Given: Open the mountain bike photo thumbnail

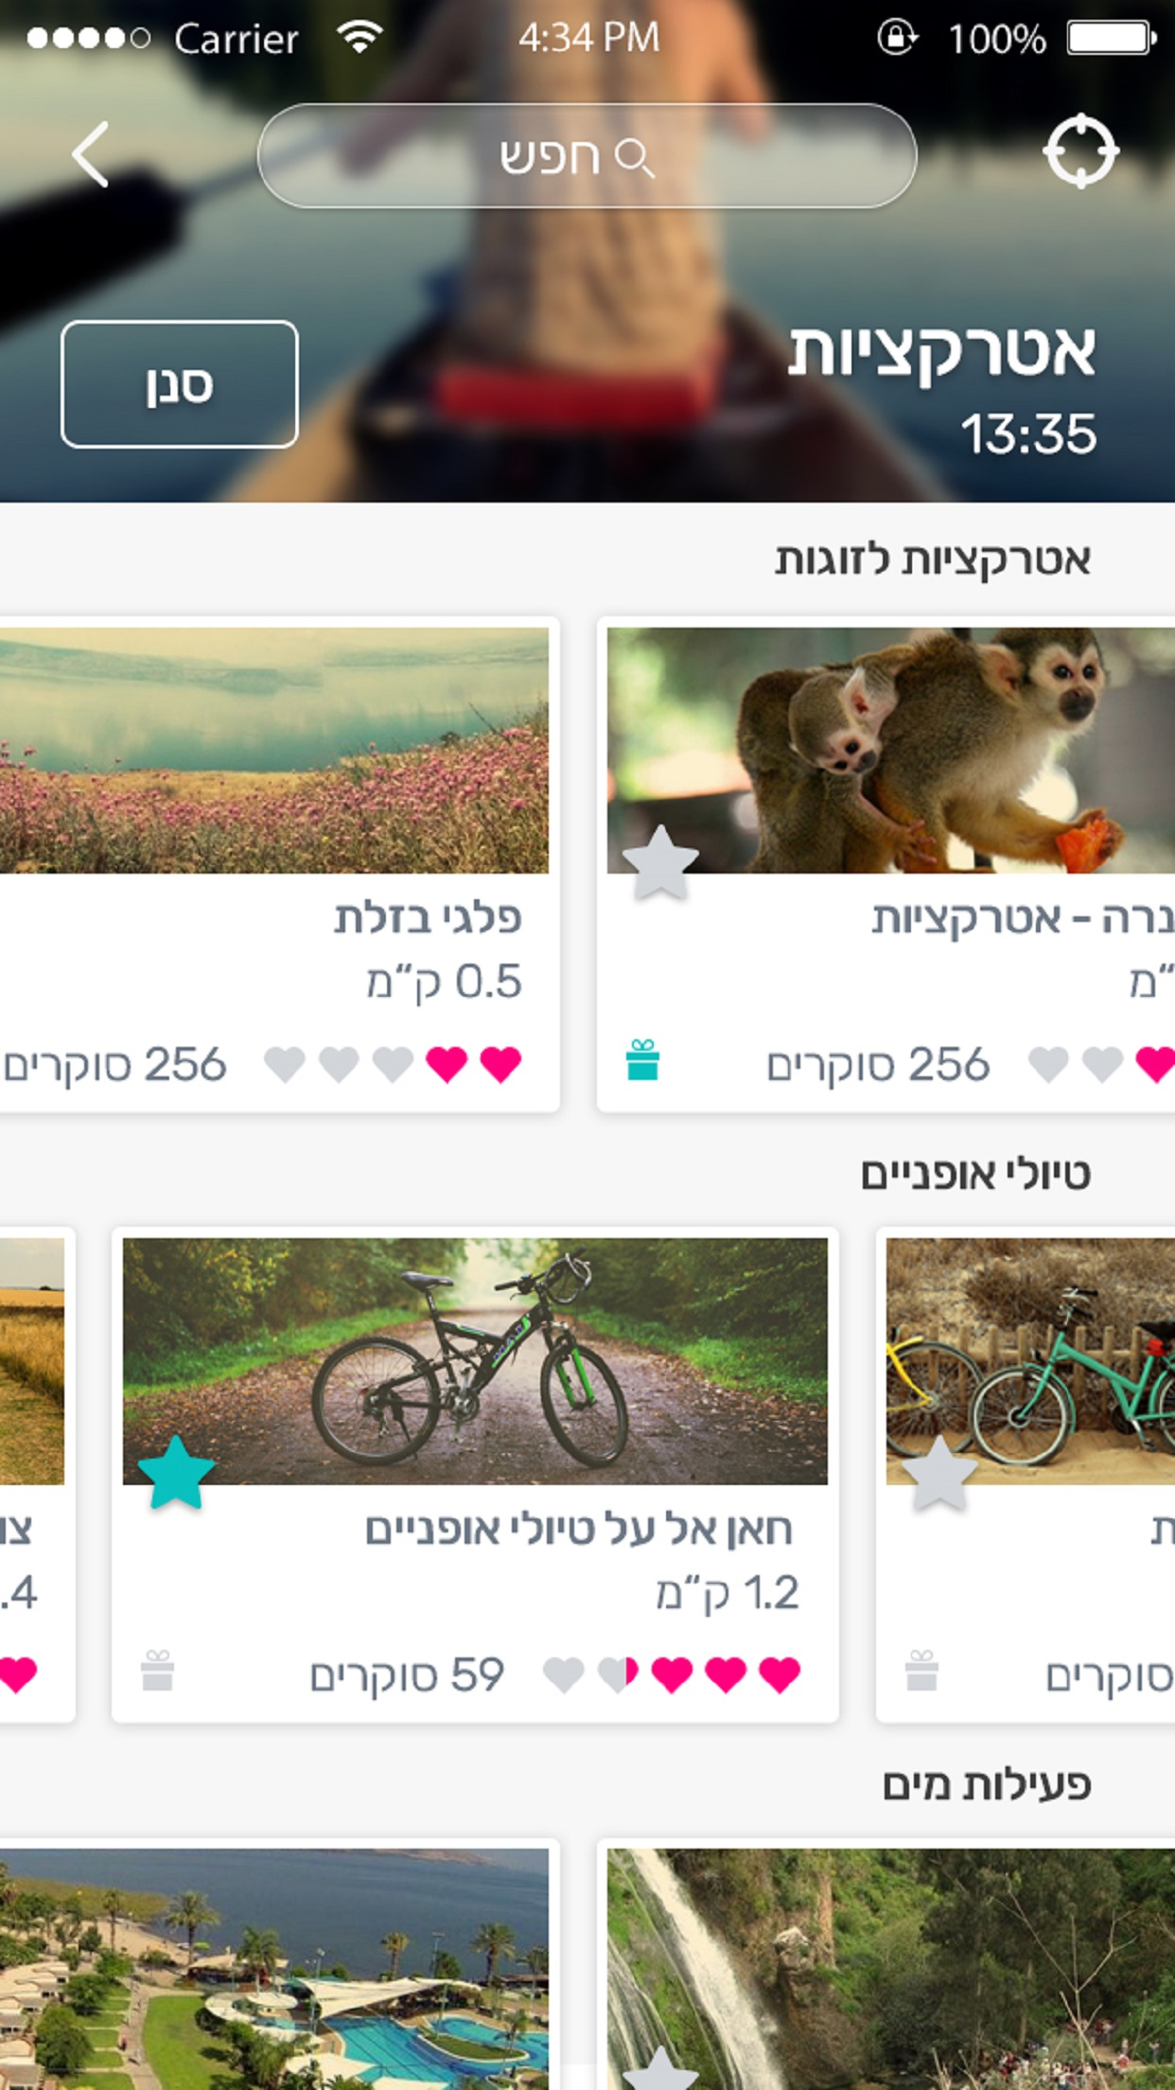Looking at the screenshot, I should click(475, 1361).
